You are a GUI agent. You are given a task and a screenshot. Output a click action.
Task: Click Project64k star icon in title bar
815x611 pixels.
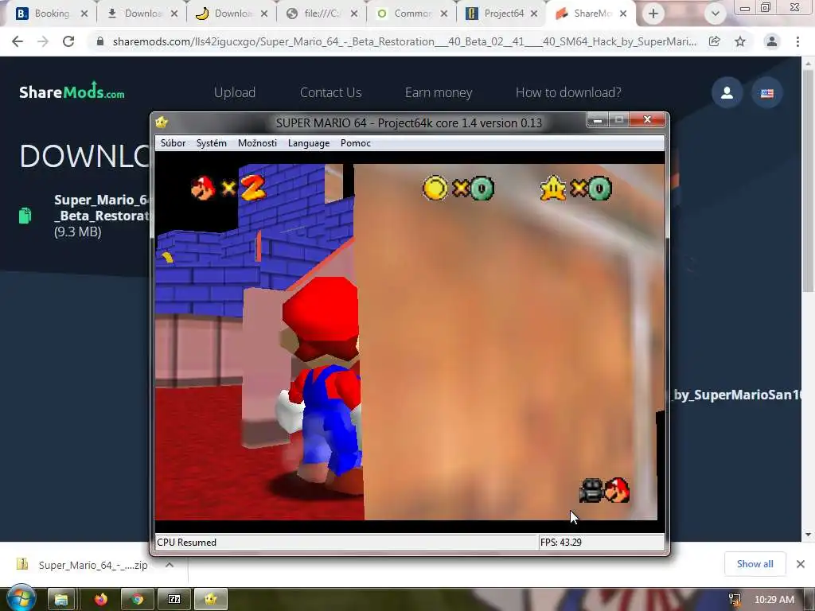[162, 123]
